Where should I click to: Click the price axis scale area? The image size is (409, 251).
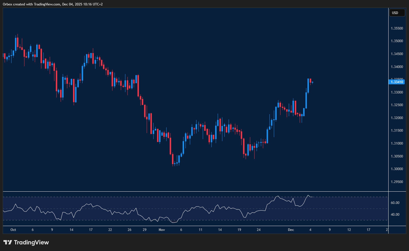[398, 115]
